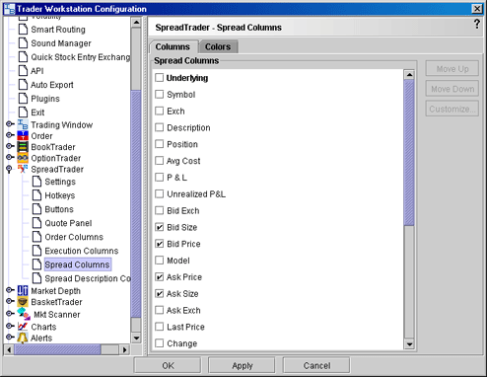Expand the BasketTrader tree node
This screenshot has width=487, height=377.
click(10, 301)
